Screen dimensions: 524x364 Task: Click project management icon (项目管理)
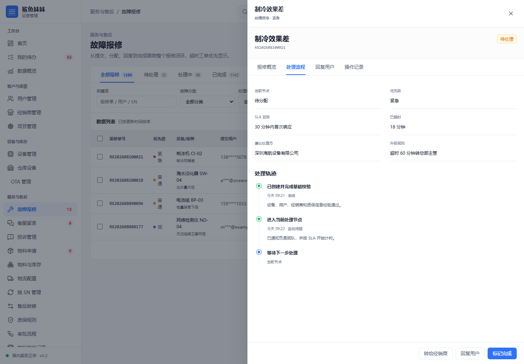tap(11, 126)
